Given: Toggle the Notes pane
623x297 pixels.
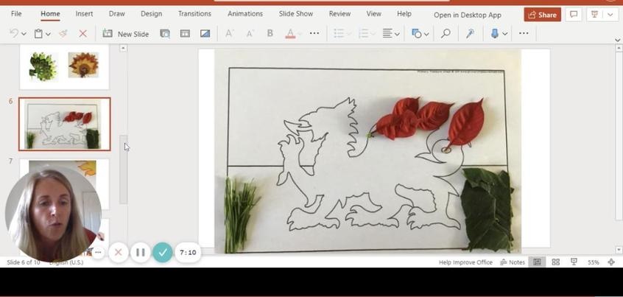Looking at the screenshot, I should tap(513, 262).
